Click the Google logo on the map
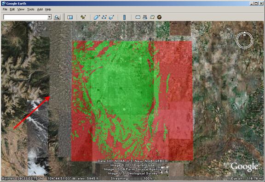 (x=244, y=167)
